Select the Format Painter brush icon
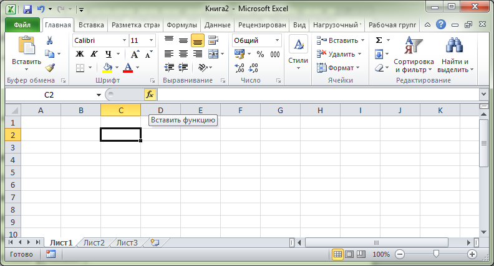Image resolution: width=494 pixels, height=266 pixels. tap(50, 68)
